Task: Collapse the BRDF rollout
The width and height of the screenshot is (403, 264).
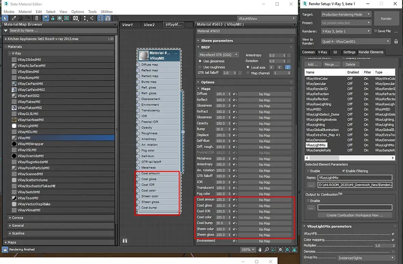Action: 205,47
